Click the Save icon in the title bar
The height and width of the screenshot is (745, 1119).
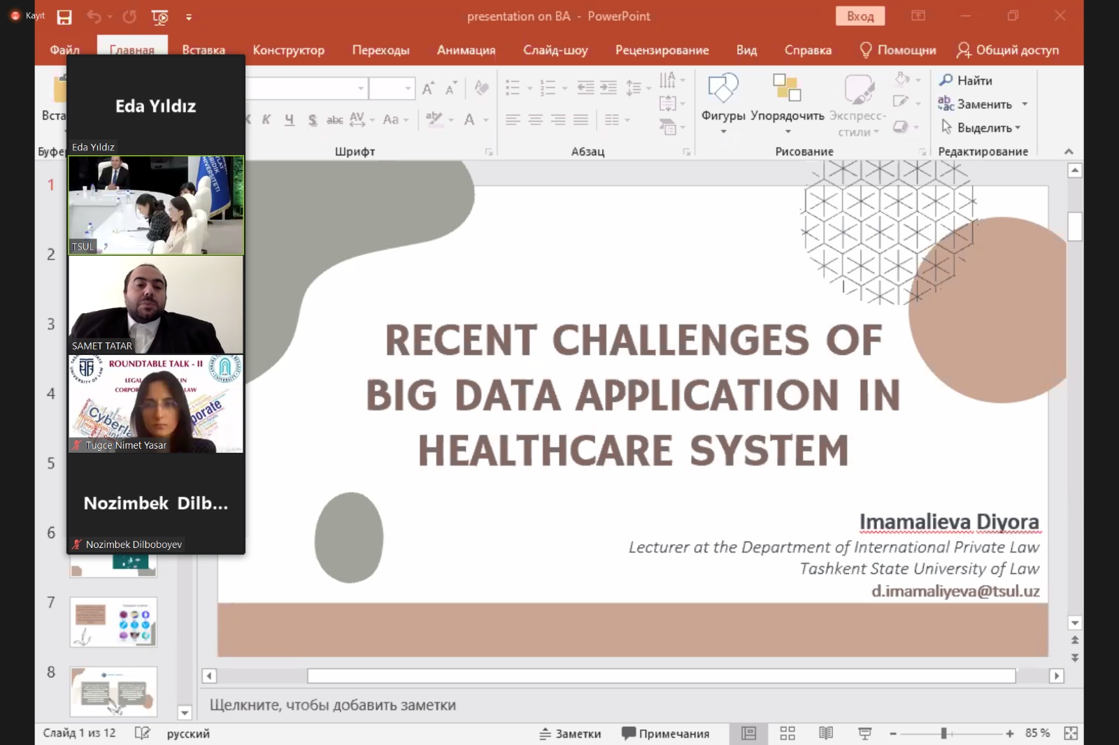coord(64,17)
